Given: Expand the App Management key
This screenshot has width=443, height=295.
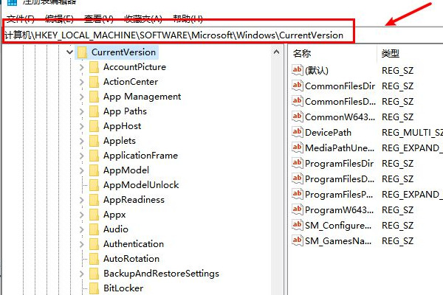Looking at the screenshot, I should point(82,97).
